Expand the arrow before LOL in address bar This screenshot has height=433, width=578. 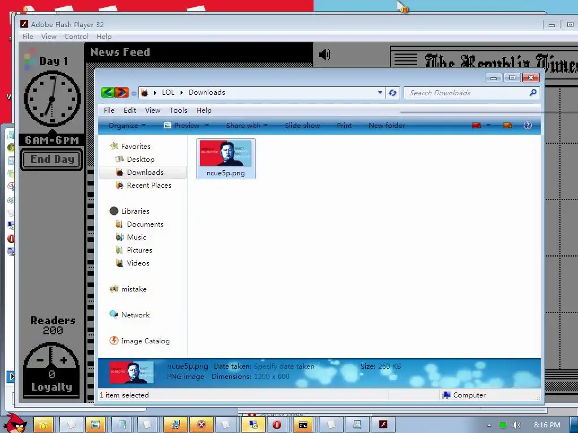point(155,93)
